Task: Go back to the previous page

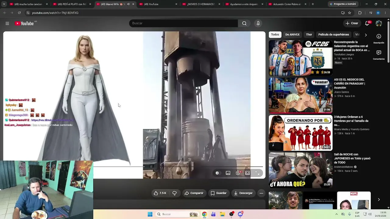Action: (5, 13)
